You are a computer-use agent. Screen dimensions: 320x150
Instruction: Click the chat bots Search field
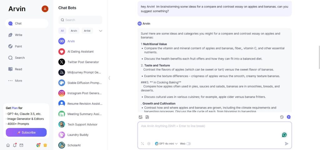click(x=80, y=20)
